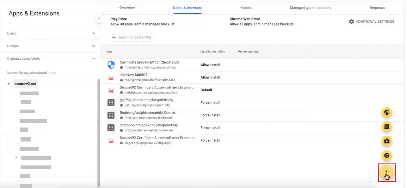Collapse sidebar with the left chevron button
407x188 pixels.
click(x=99, y=19)
